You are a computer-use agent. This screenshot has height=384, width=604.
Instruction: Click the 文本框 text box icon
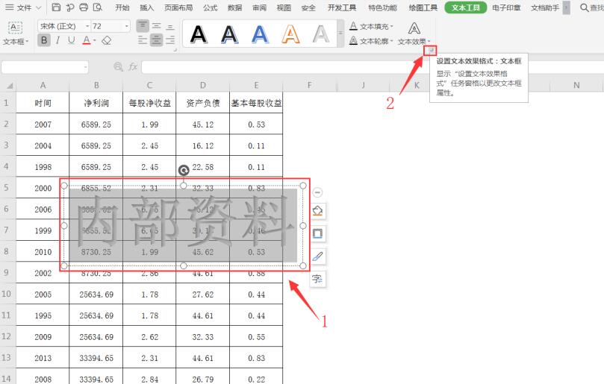click(x=15, y=28)
